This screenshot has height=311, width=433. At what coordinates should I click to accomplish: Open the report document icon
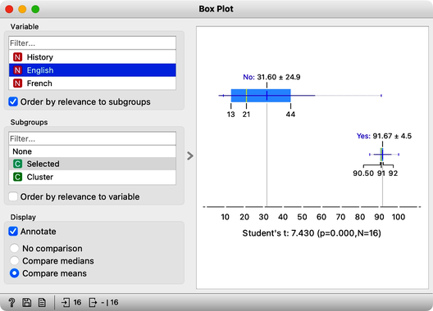pyautogui.click(x=42, y=303)
